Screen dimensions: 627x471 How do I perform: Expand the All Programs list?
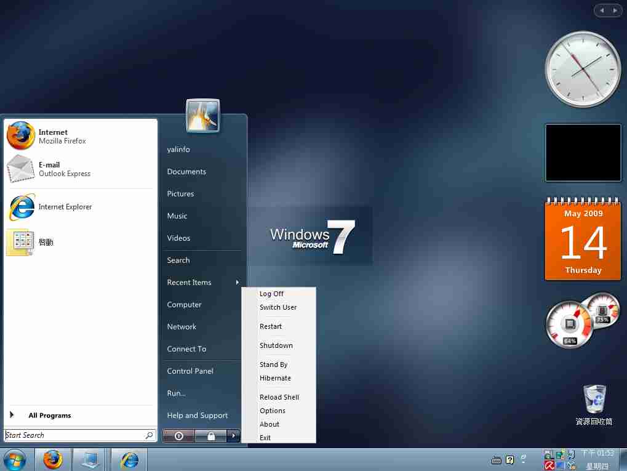(50, 415)
